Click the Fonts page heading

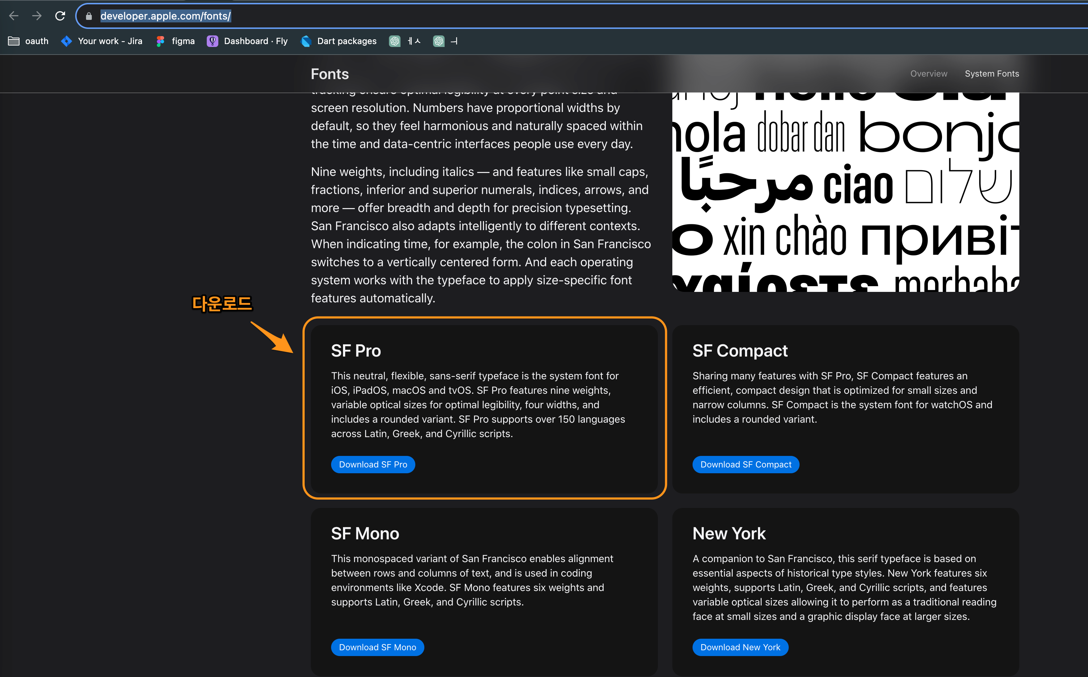point(330,73)
